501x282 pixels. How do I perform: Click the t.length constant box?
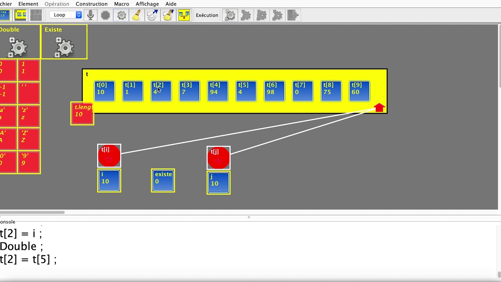point(82,114)
